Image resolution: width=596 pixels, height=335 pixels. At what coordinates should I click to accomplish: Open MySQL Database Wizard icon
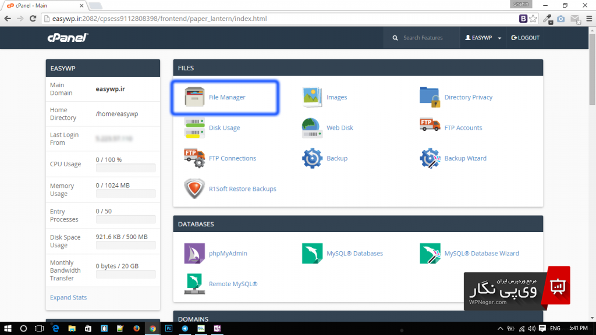[x=430, y=254]
